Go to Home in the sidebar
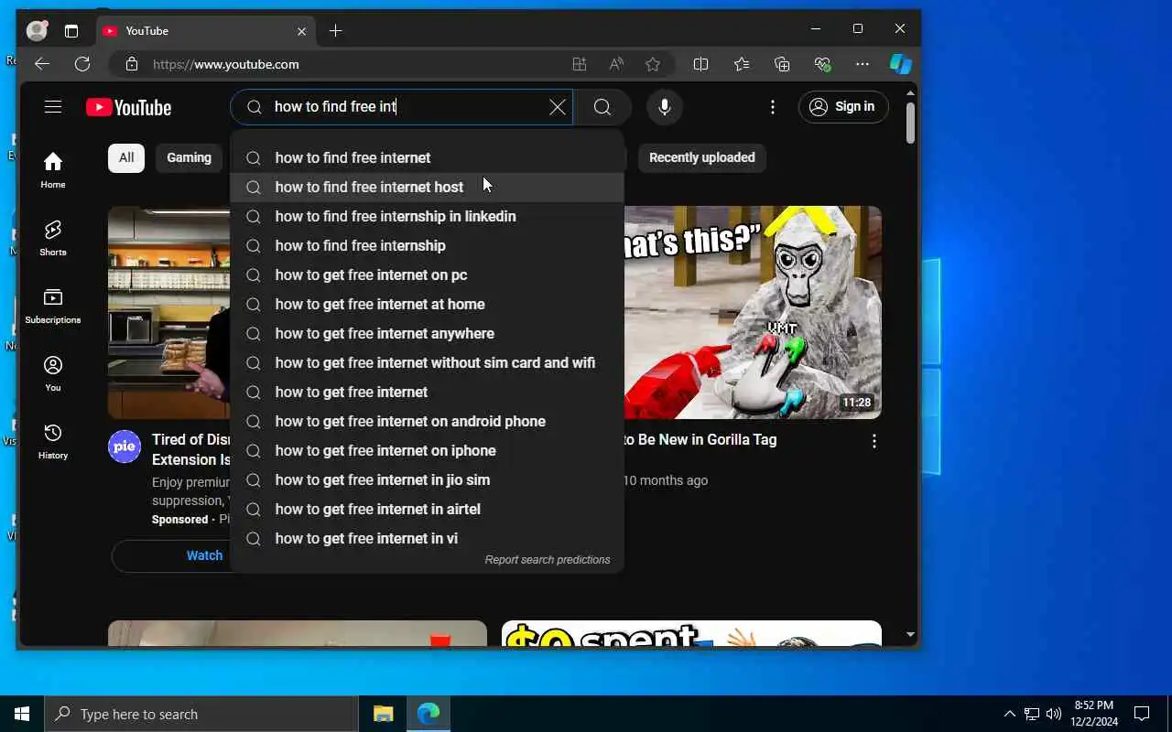Screen dimensions: 1172x732 pyautogui.click(x=53, y=170)
